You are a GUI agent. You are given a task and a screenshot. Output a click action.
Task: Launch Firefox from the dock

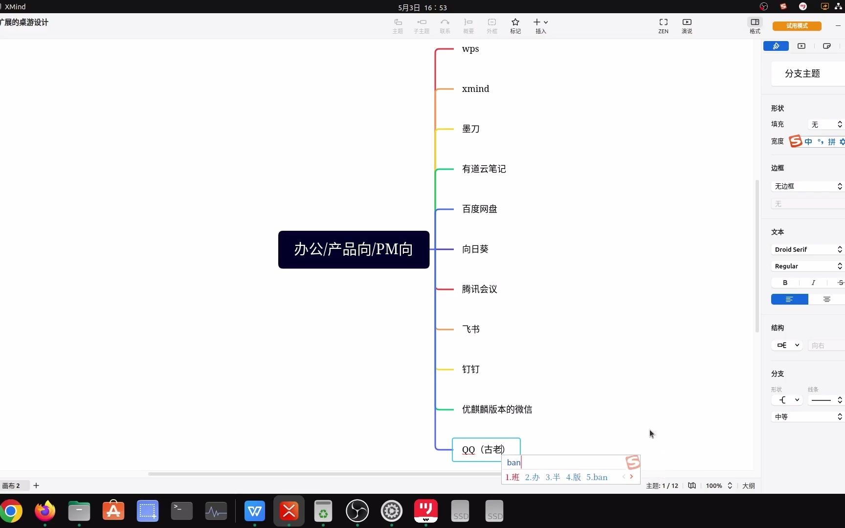pos(45,511)
